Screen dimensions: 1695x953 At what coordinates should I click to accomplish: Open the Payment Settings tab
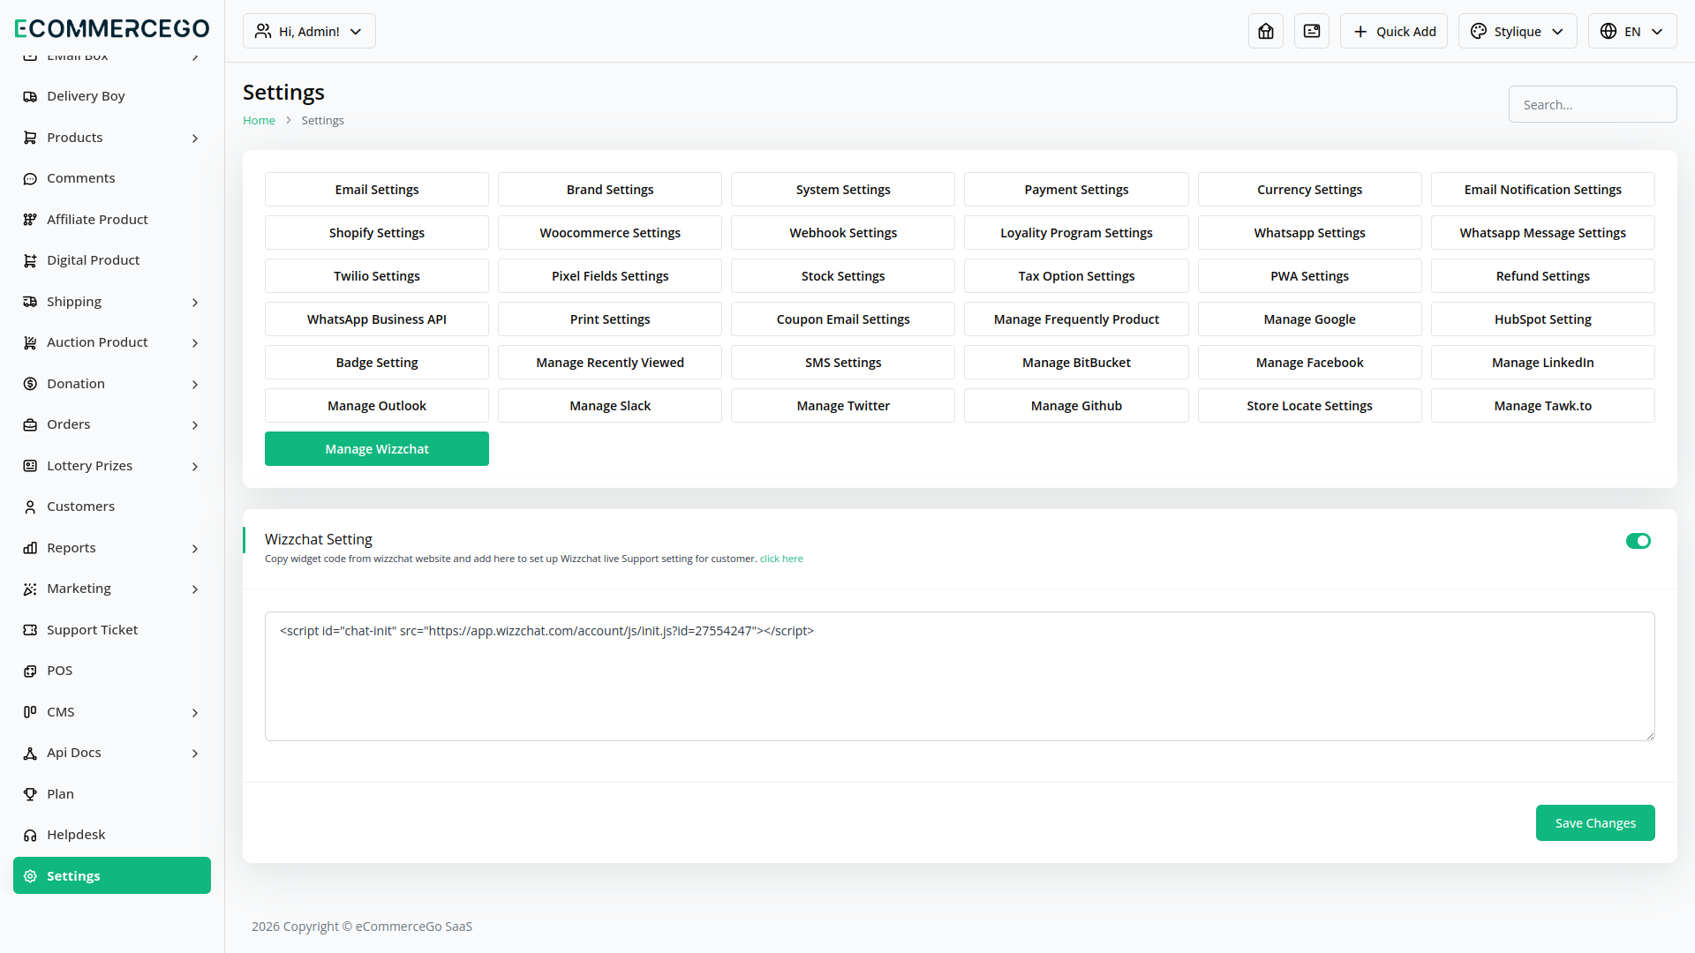click(1076, 189)
